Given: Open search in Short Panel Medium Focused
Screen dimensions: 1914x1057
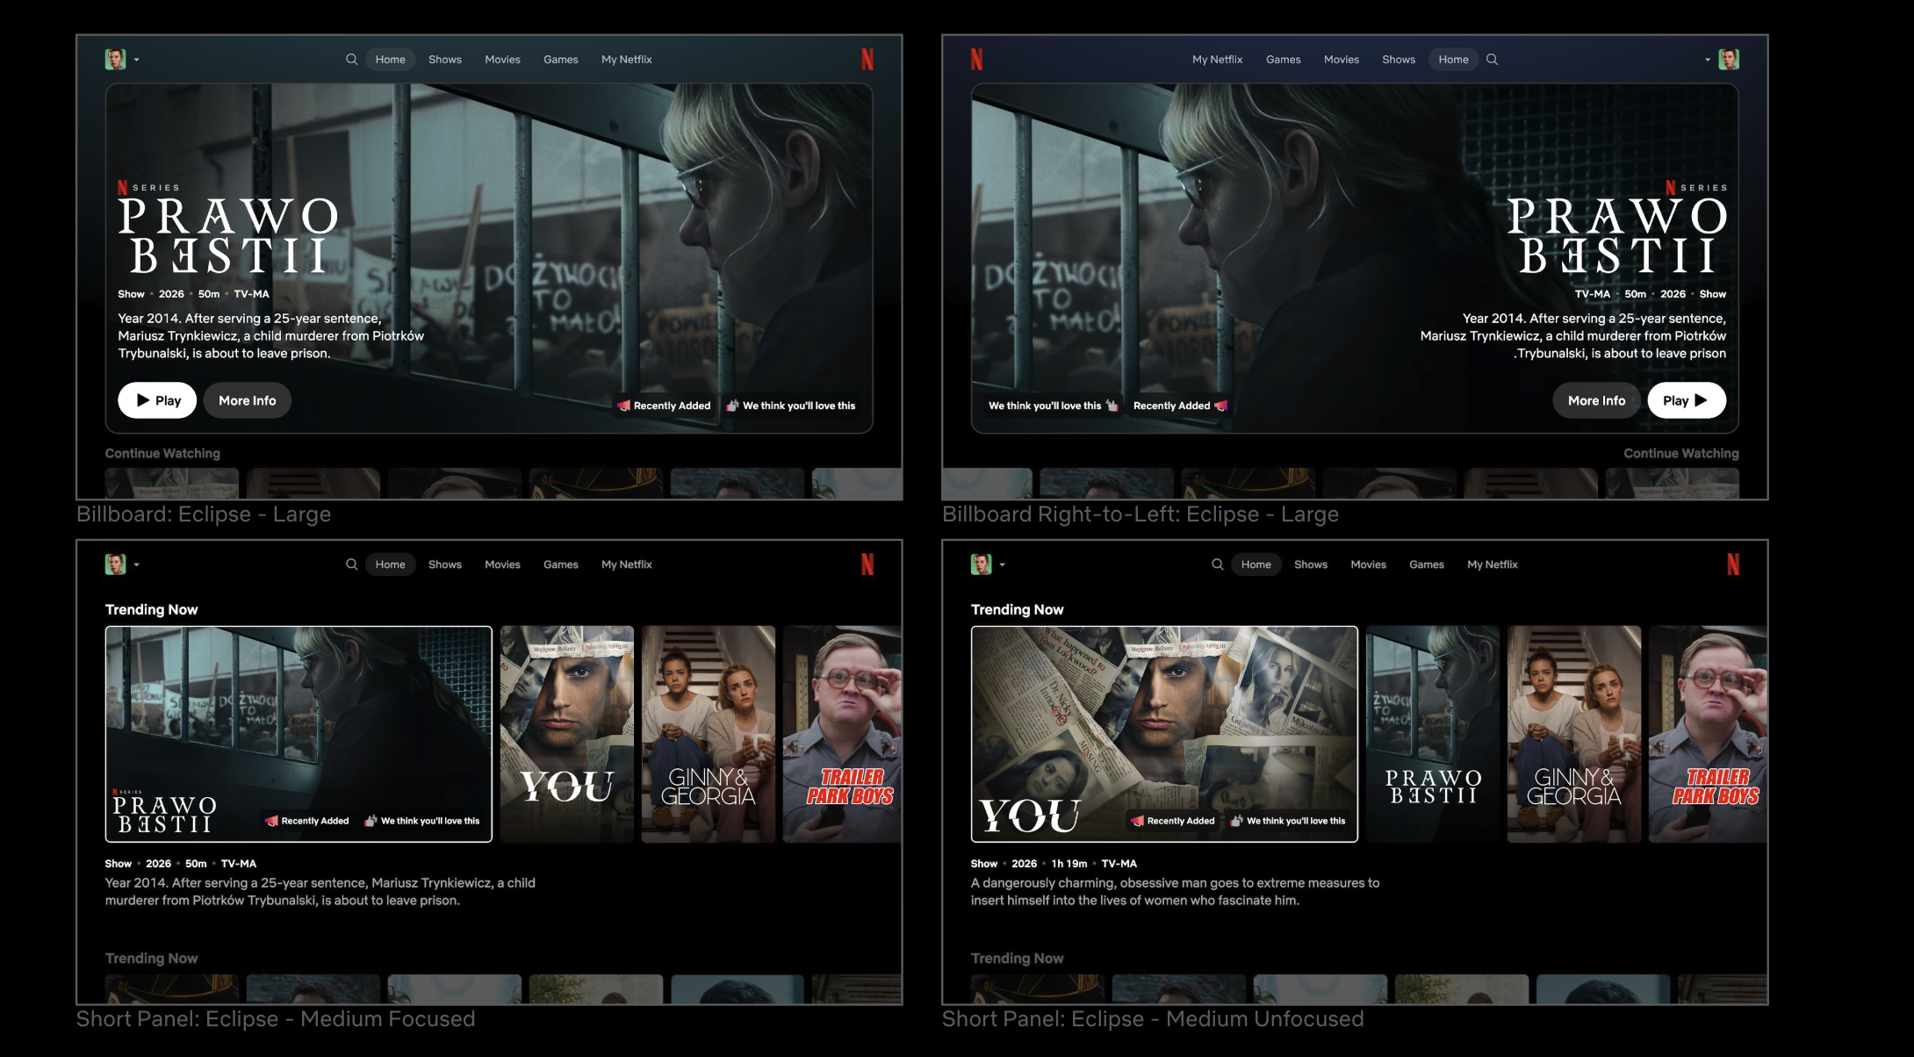Looking at the screenshot, I should (351, 564).
